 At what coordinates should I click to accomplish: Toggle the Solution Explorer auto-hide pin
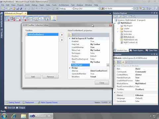point(154,13)
